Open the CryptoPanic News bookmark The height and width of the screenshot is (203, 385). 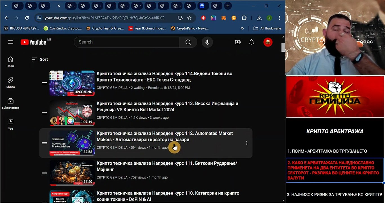190,28
